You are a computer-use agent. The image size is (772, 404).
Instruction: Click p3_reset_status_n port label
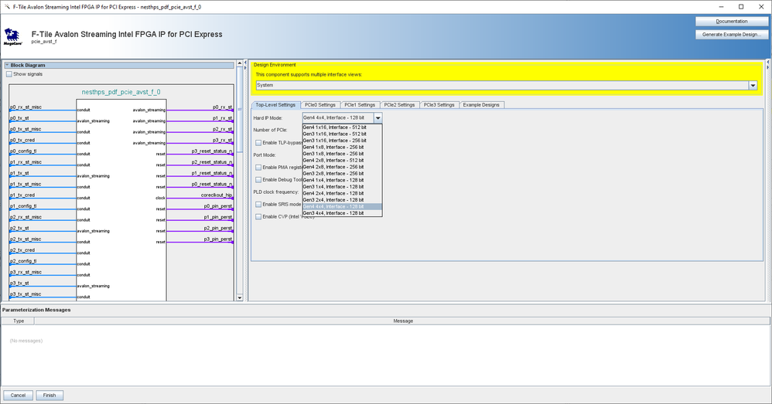point(212,151)
